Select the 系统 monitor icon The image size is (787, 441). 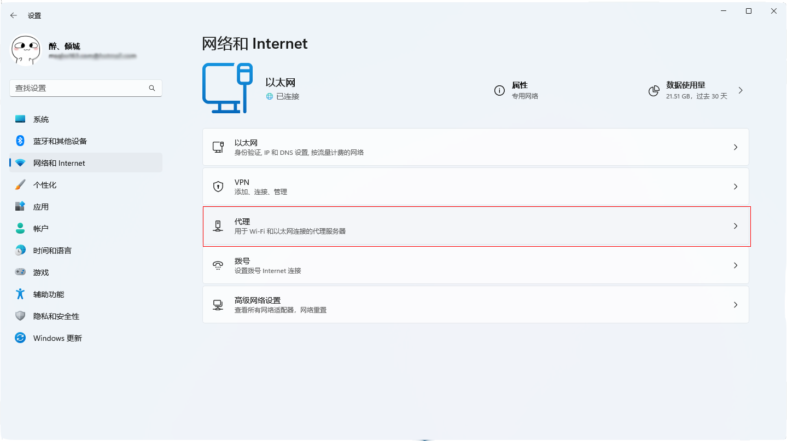pos(20,119)
